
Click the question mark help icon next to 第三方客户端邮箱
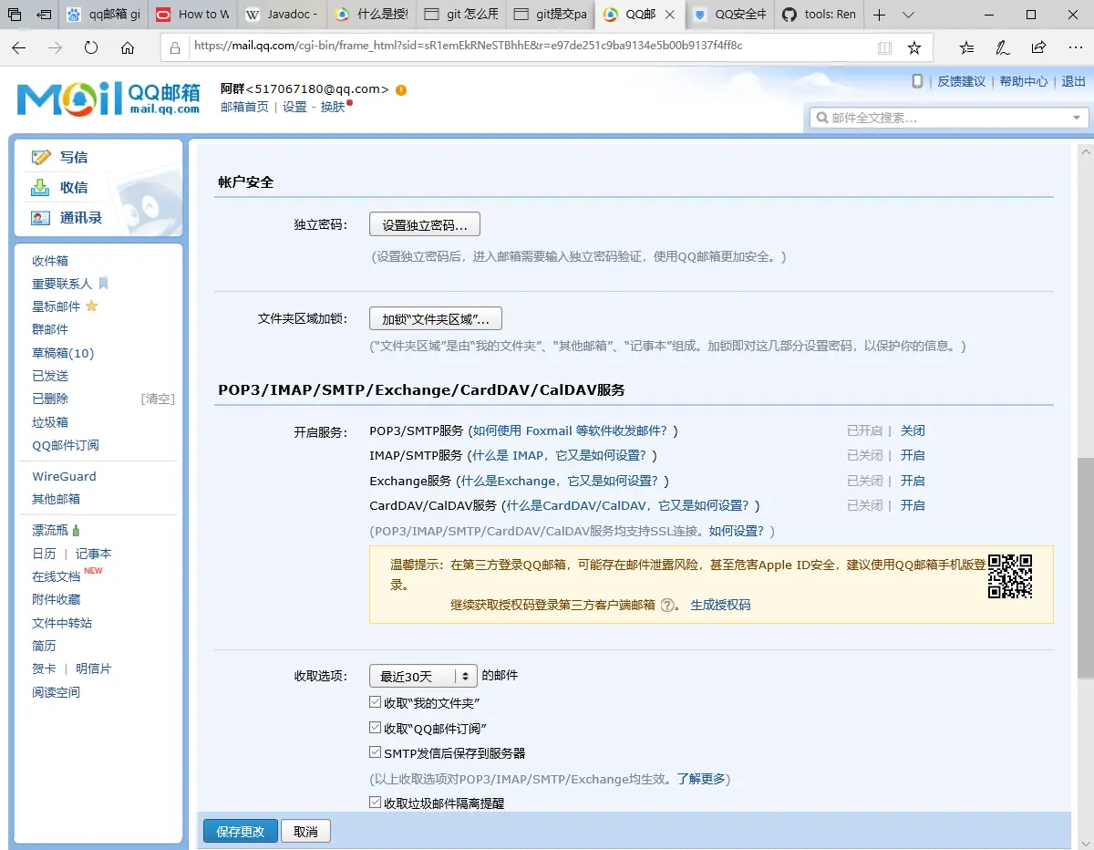pos(667,605)
